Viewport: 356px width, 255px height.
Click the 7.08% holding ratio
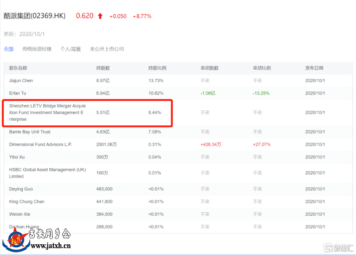click(x=154, y=132)
